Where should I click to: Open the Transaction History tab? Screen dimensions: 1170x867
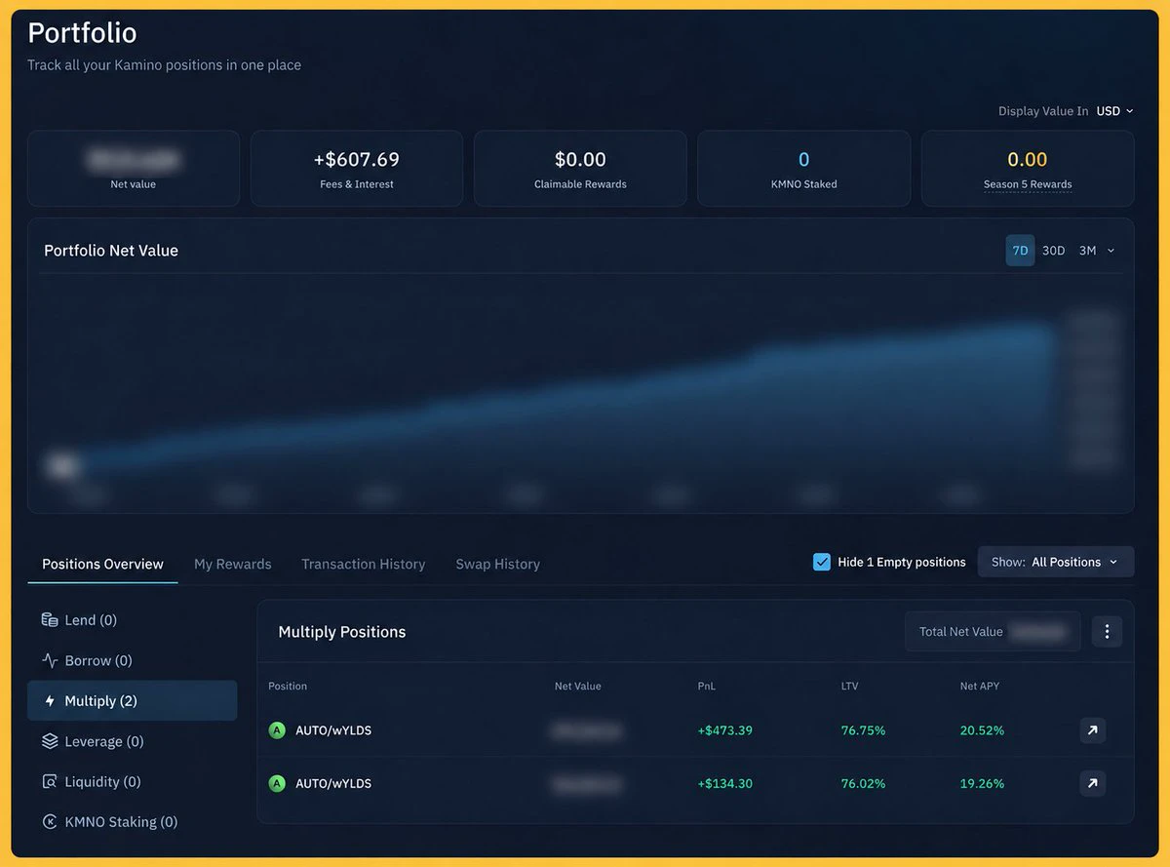point(364,564)
